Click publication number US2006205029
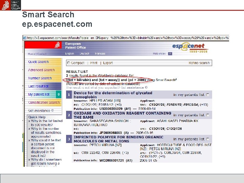The height and width of the screenshot is (183, 244). pyautogui.click(x=111, y=109)
